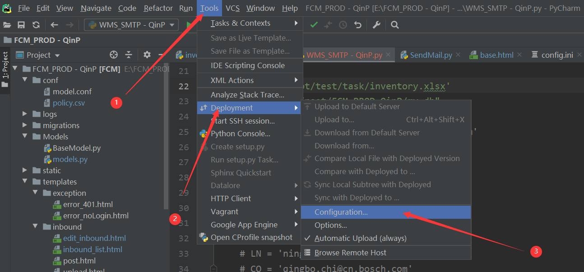Open the run configuration dropdown WMS_SMTP - QinP
The height and width of the screenshot is (272, 584).
[131, 25]
